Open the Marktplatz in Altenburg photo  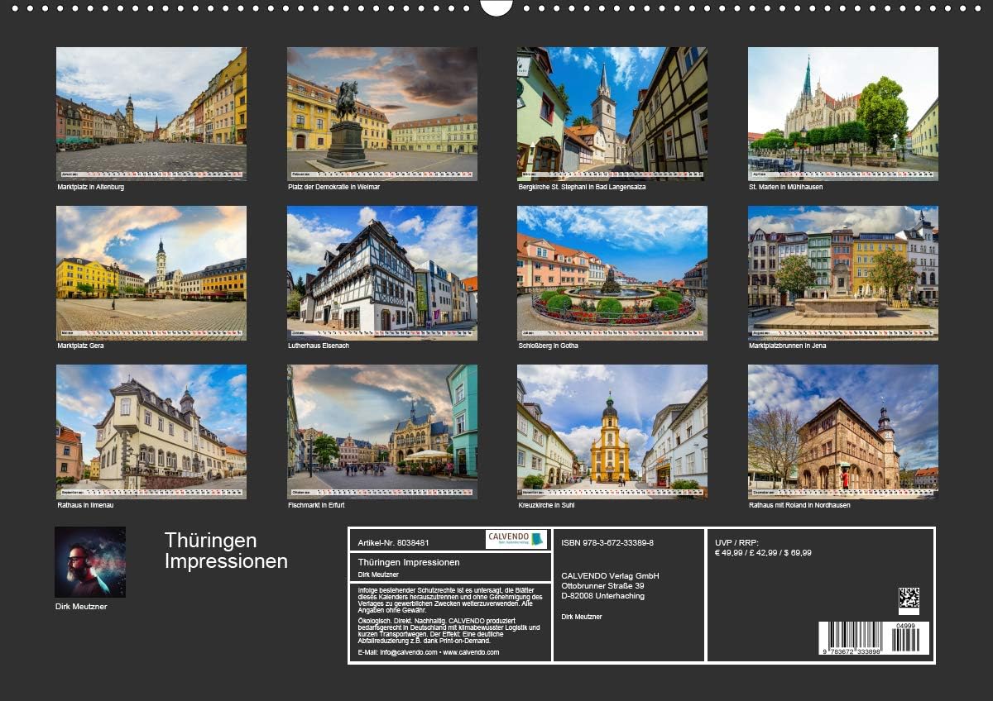pyautogui.click(x=151, y=113)
